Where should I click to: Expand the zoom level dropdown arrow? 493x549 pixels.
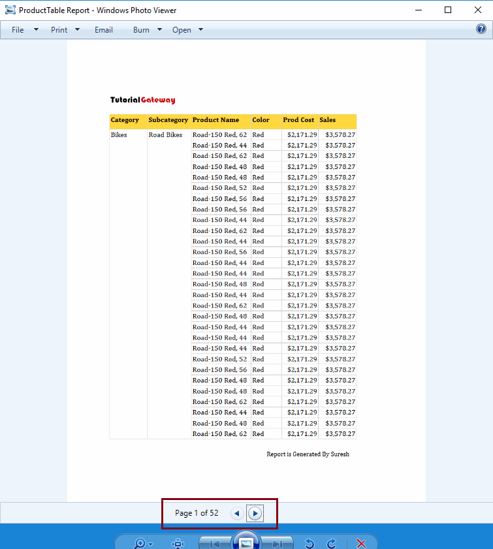[151, 544]
